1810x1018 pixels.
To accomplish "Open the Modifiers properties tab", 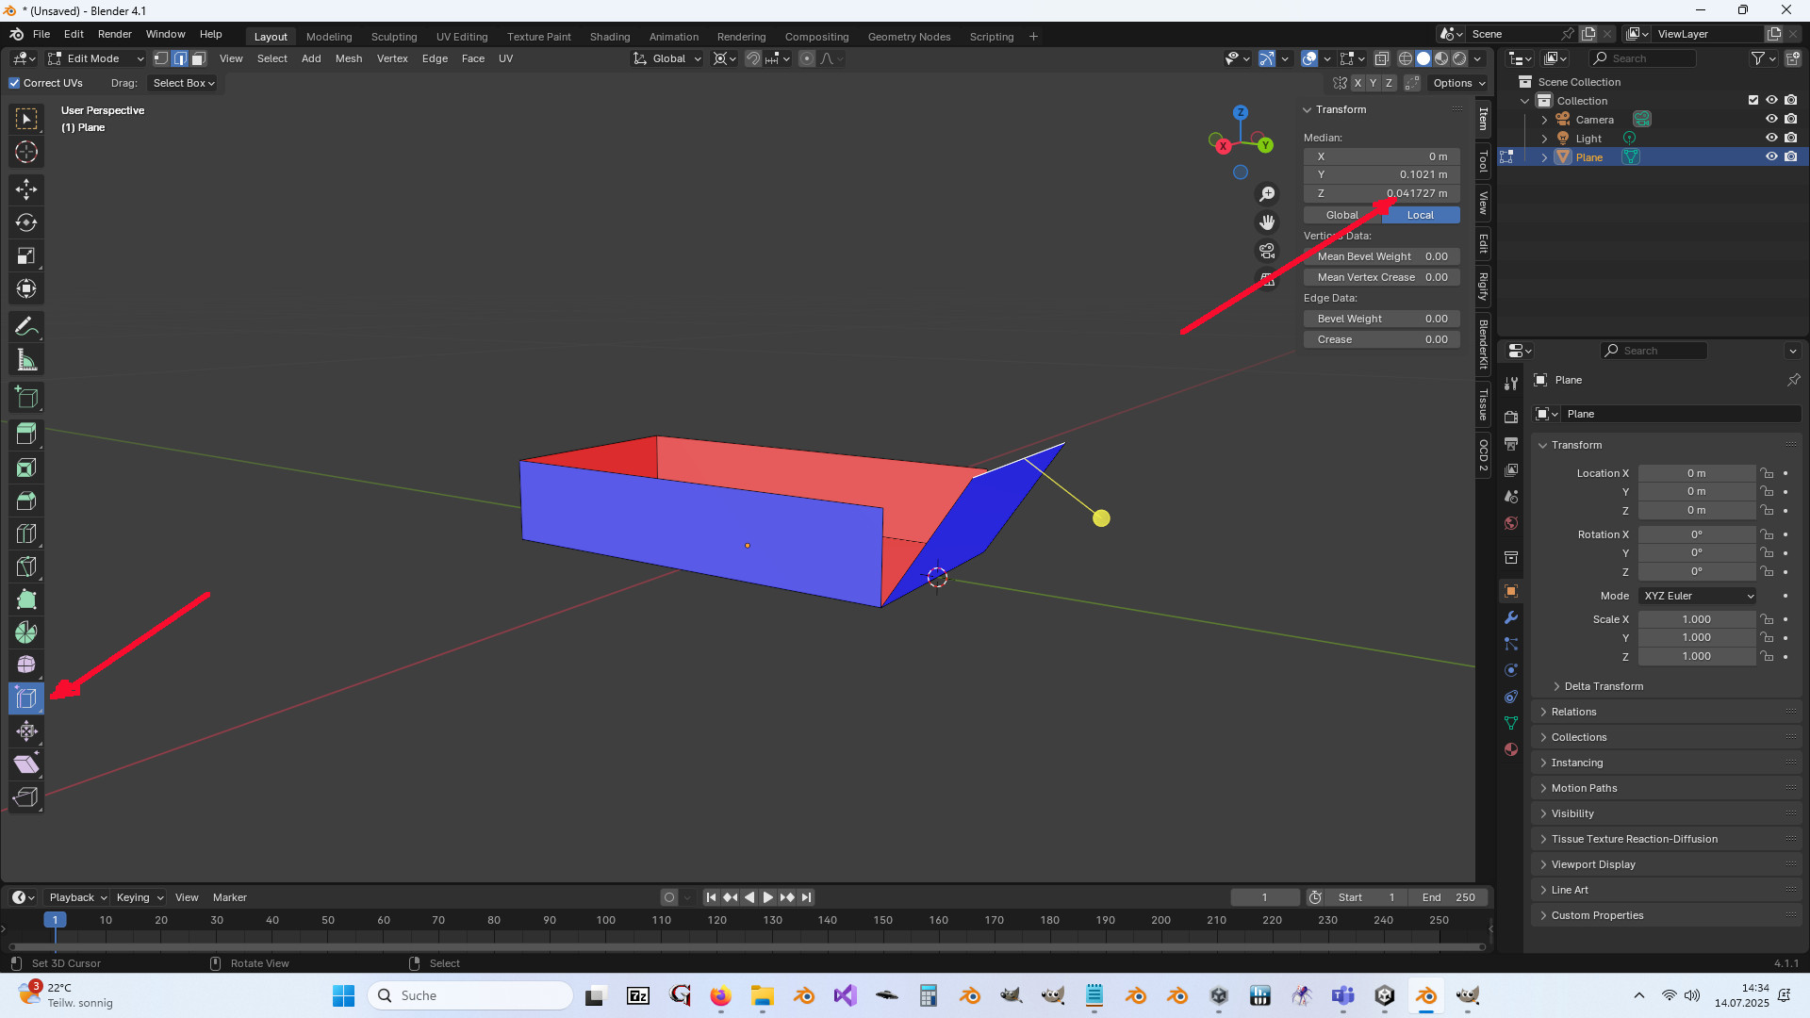I will coord(1511,617).
